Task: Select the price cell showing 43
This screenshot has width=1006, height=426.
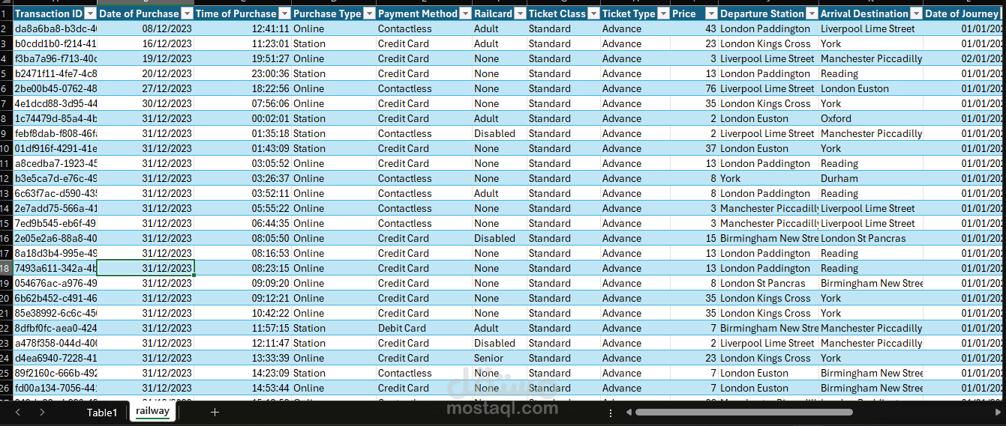Action: tap(694, 28)
